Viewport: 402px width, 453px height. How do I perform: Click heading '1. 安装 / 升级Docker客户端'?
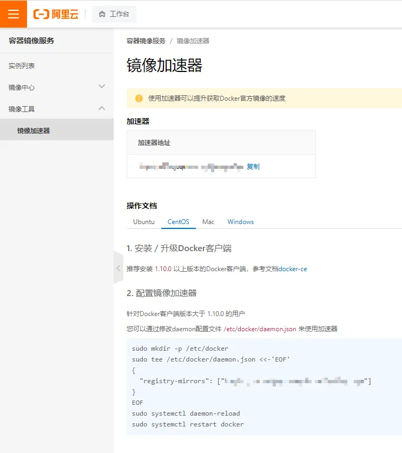(x=179, y=248)
